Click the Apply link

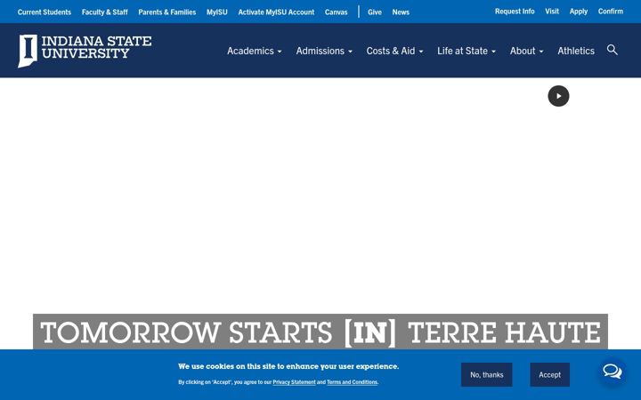pyautogui.click(x=579, y=12)
